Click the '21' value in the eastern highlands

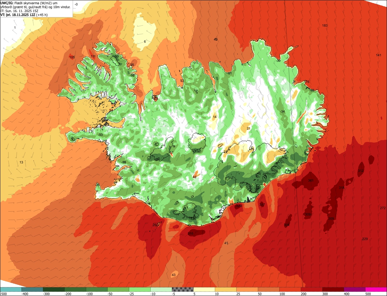click(249, 129)
